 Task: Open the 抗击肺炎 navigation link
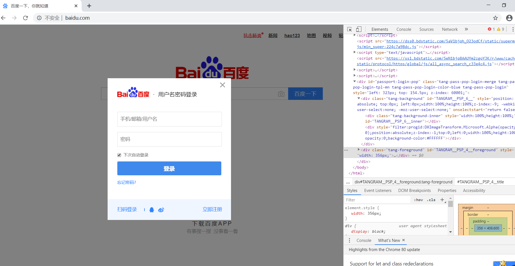253,36
